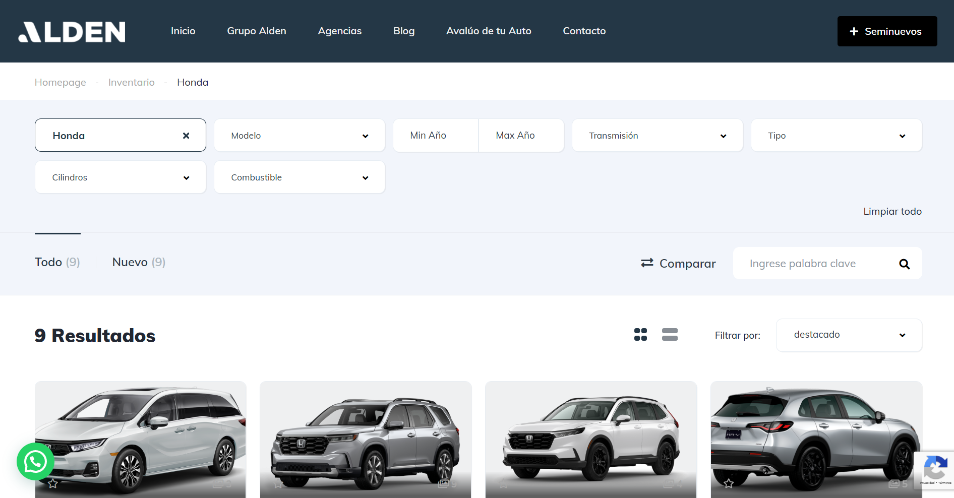The height and width of the screenshot is (498, 954).
Task: Select the Nuevo (9) tab
Action: (139, 262)
